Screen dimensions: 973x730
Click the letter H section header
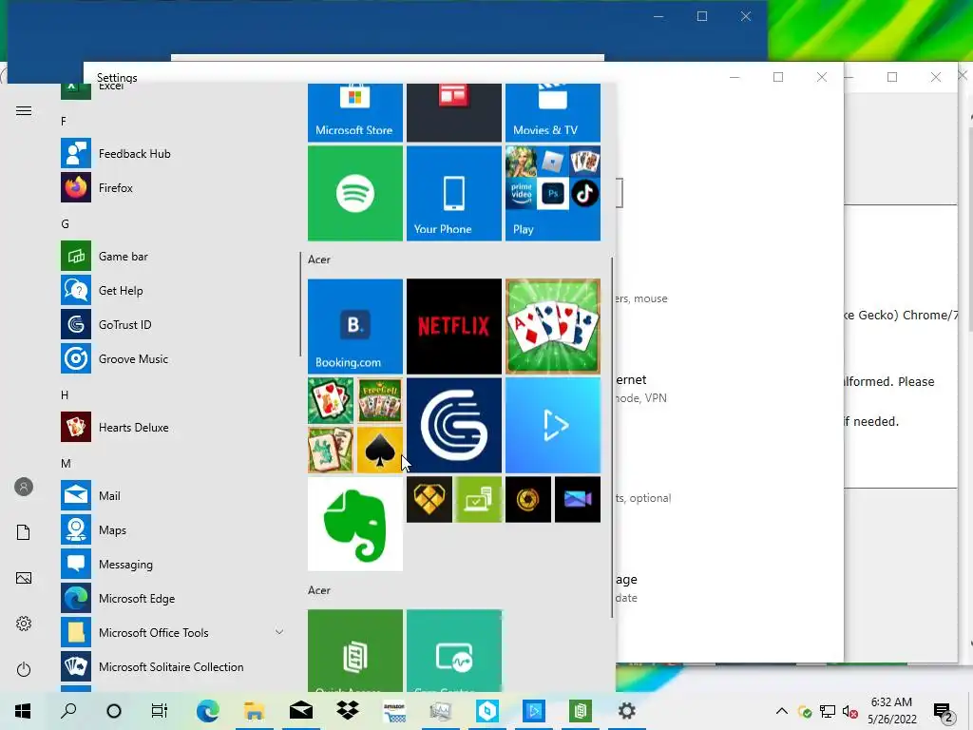tap(65, 394)
